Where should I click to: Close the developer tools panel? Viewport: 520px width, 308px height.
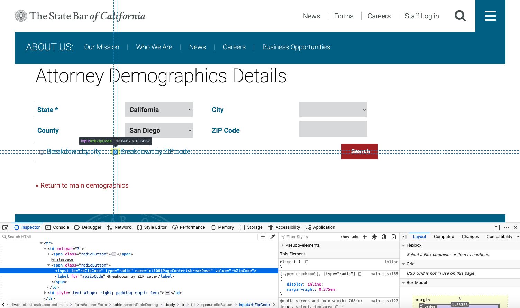[516, 227]
